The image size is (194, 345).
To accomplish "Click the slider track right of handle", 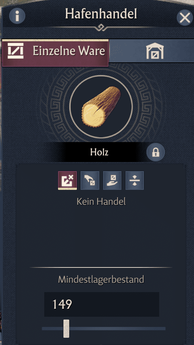I will click(117, 328).
